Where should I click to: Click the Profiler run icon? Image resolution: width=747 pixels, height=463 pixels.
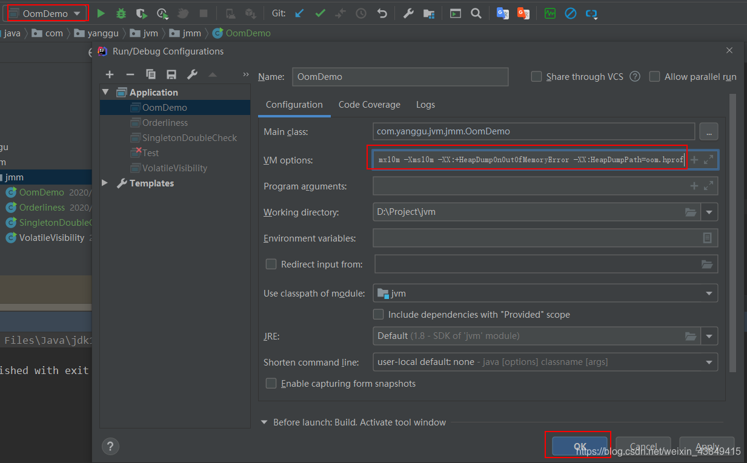click(162, 13)
